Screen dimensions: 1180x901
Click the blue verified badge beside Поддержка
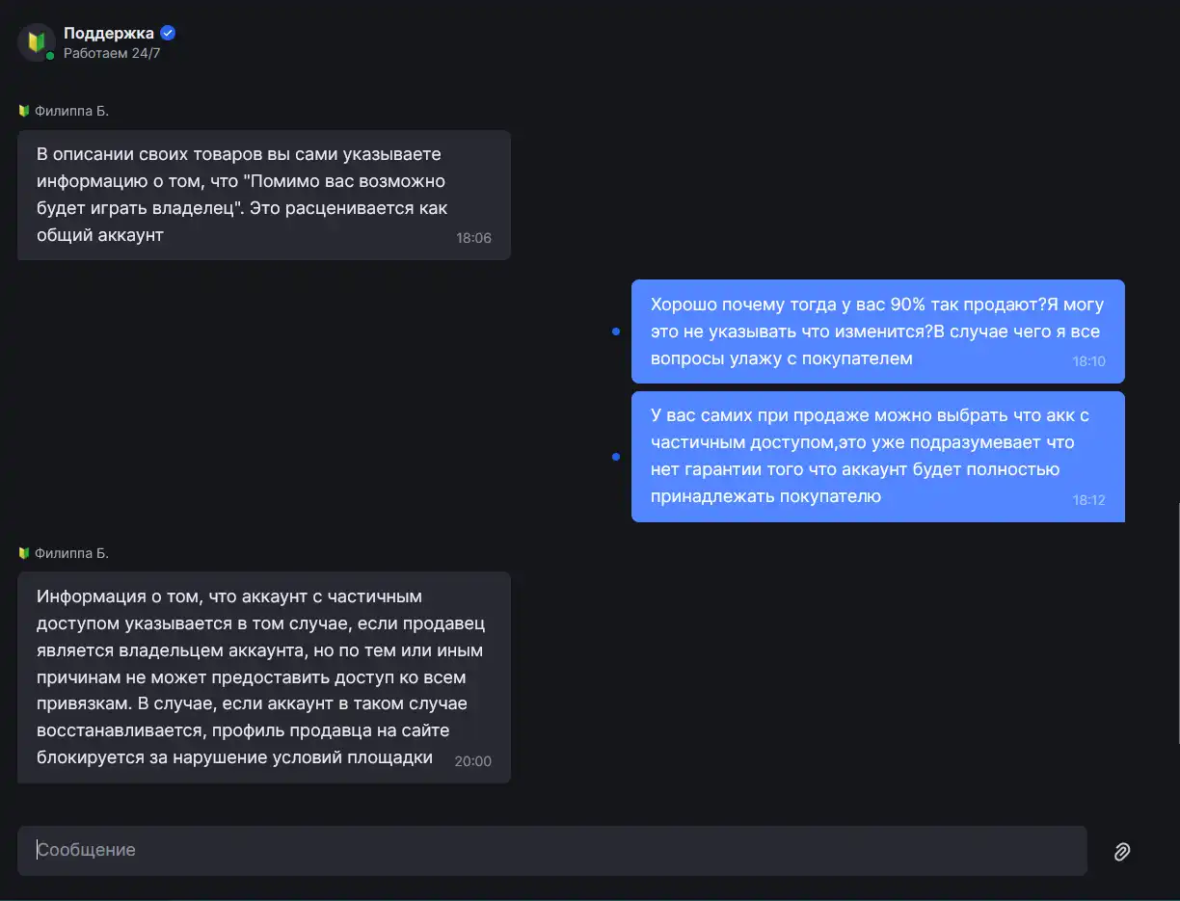[x=168, y=33]
